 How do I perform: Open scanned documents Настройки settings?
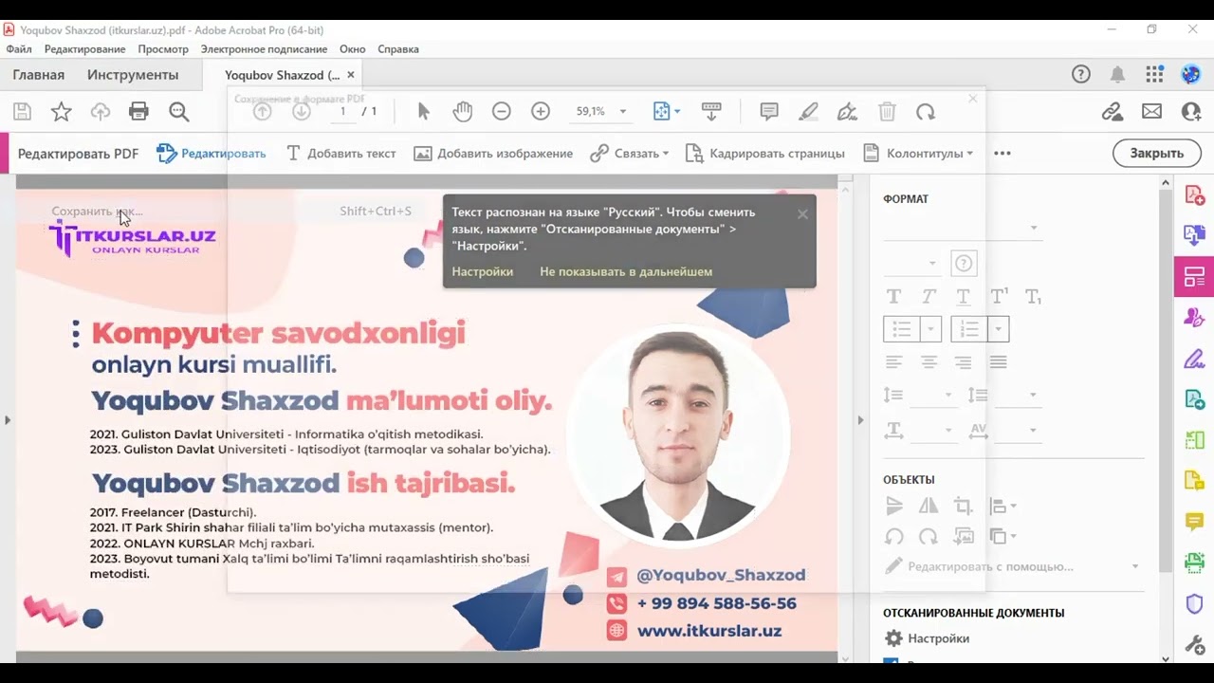point(927,638)
